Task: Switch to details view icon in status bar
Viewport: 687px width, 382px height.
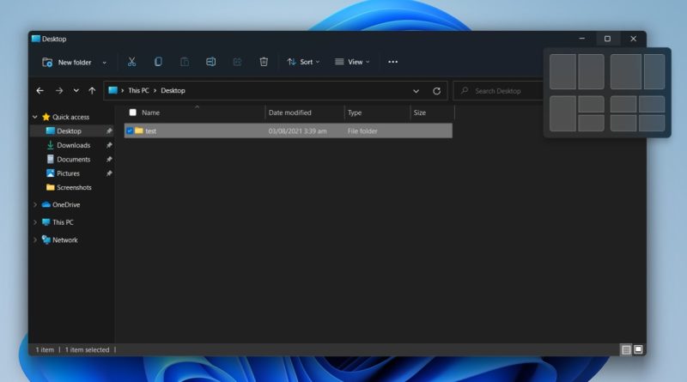Action: (626, 349)
